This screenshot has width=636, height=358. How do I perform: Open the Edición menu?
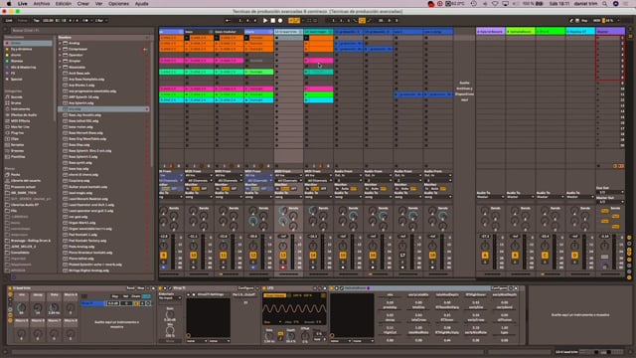coord(64,4)
